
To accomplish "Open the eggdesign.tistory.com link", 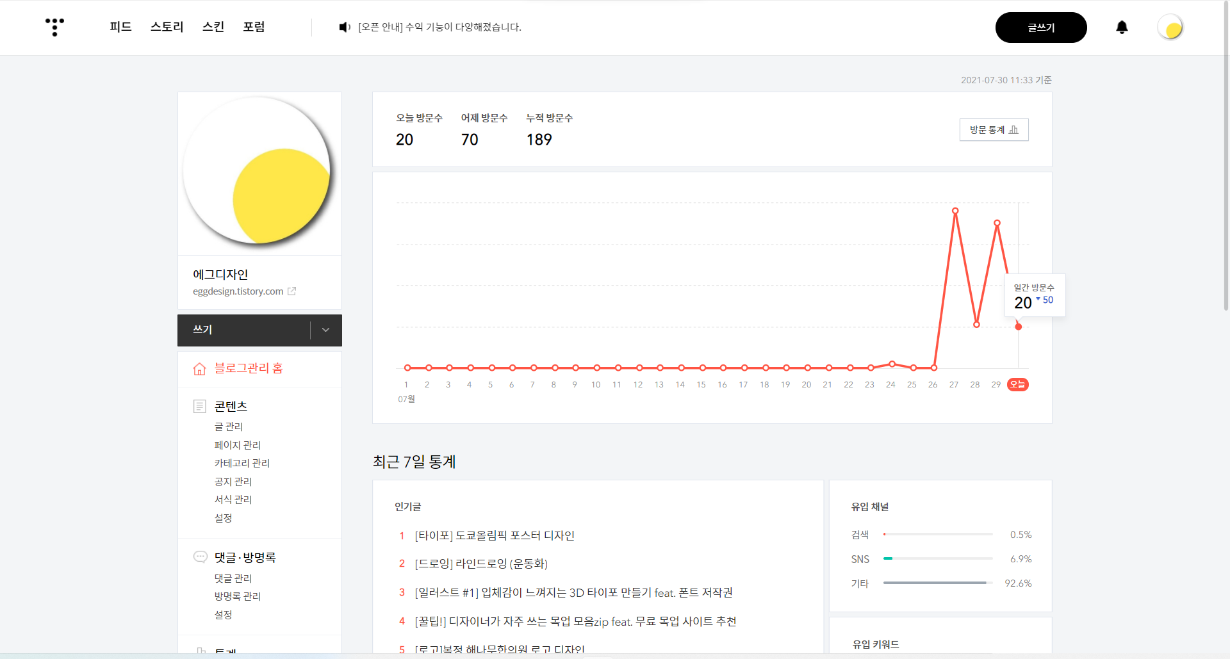I will (x=238, y=291).
